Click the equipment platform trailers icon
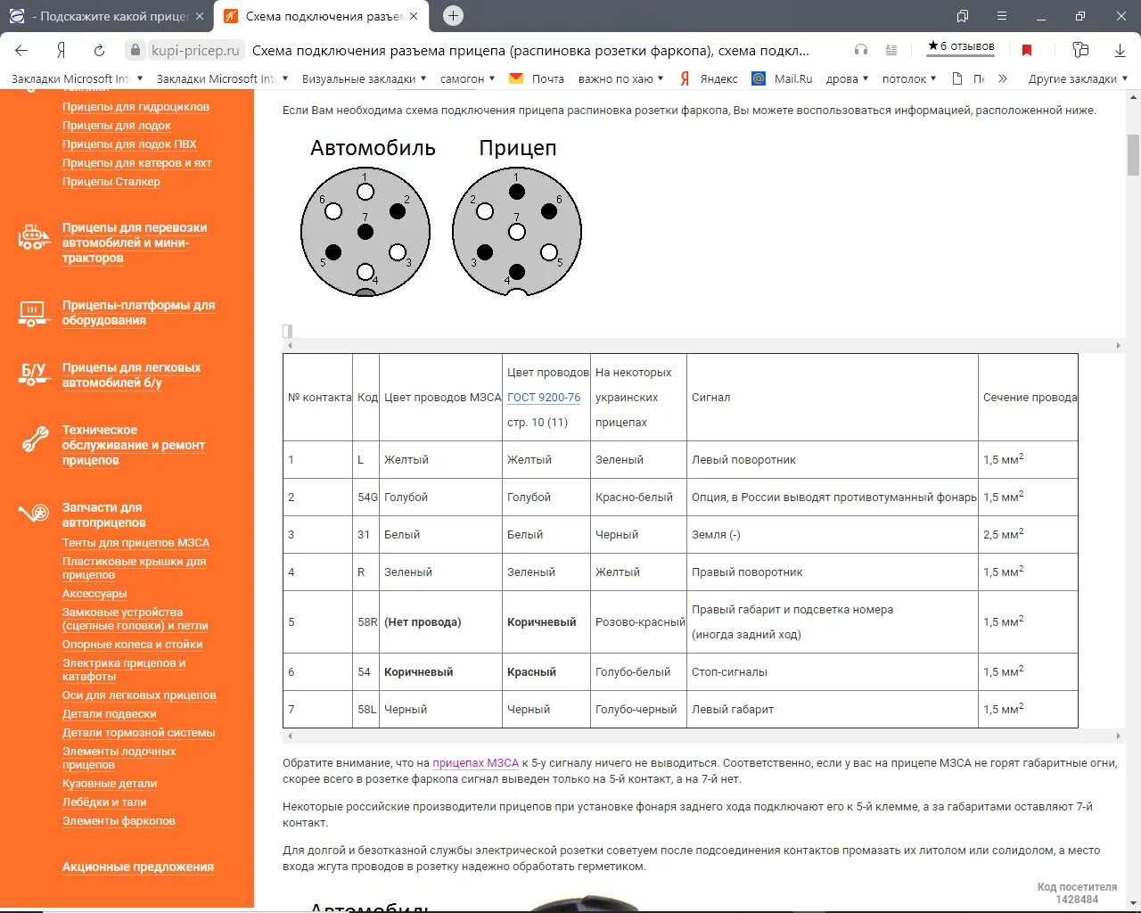Screen dimensions: 1141x913 coord(33,314)
